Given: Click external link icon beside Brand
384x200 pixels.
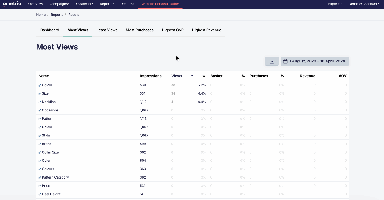Looking at the screenshot, I should (x=40, y=144).
